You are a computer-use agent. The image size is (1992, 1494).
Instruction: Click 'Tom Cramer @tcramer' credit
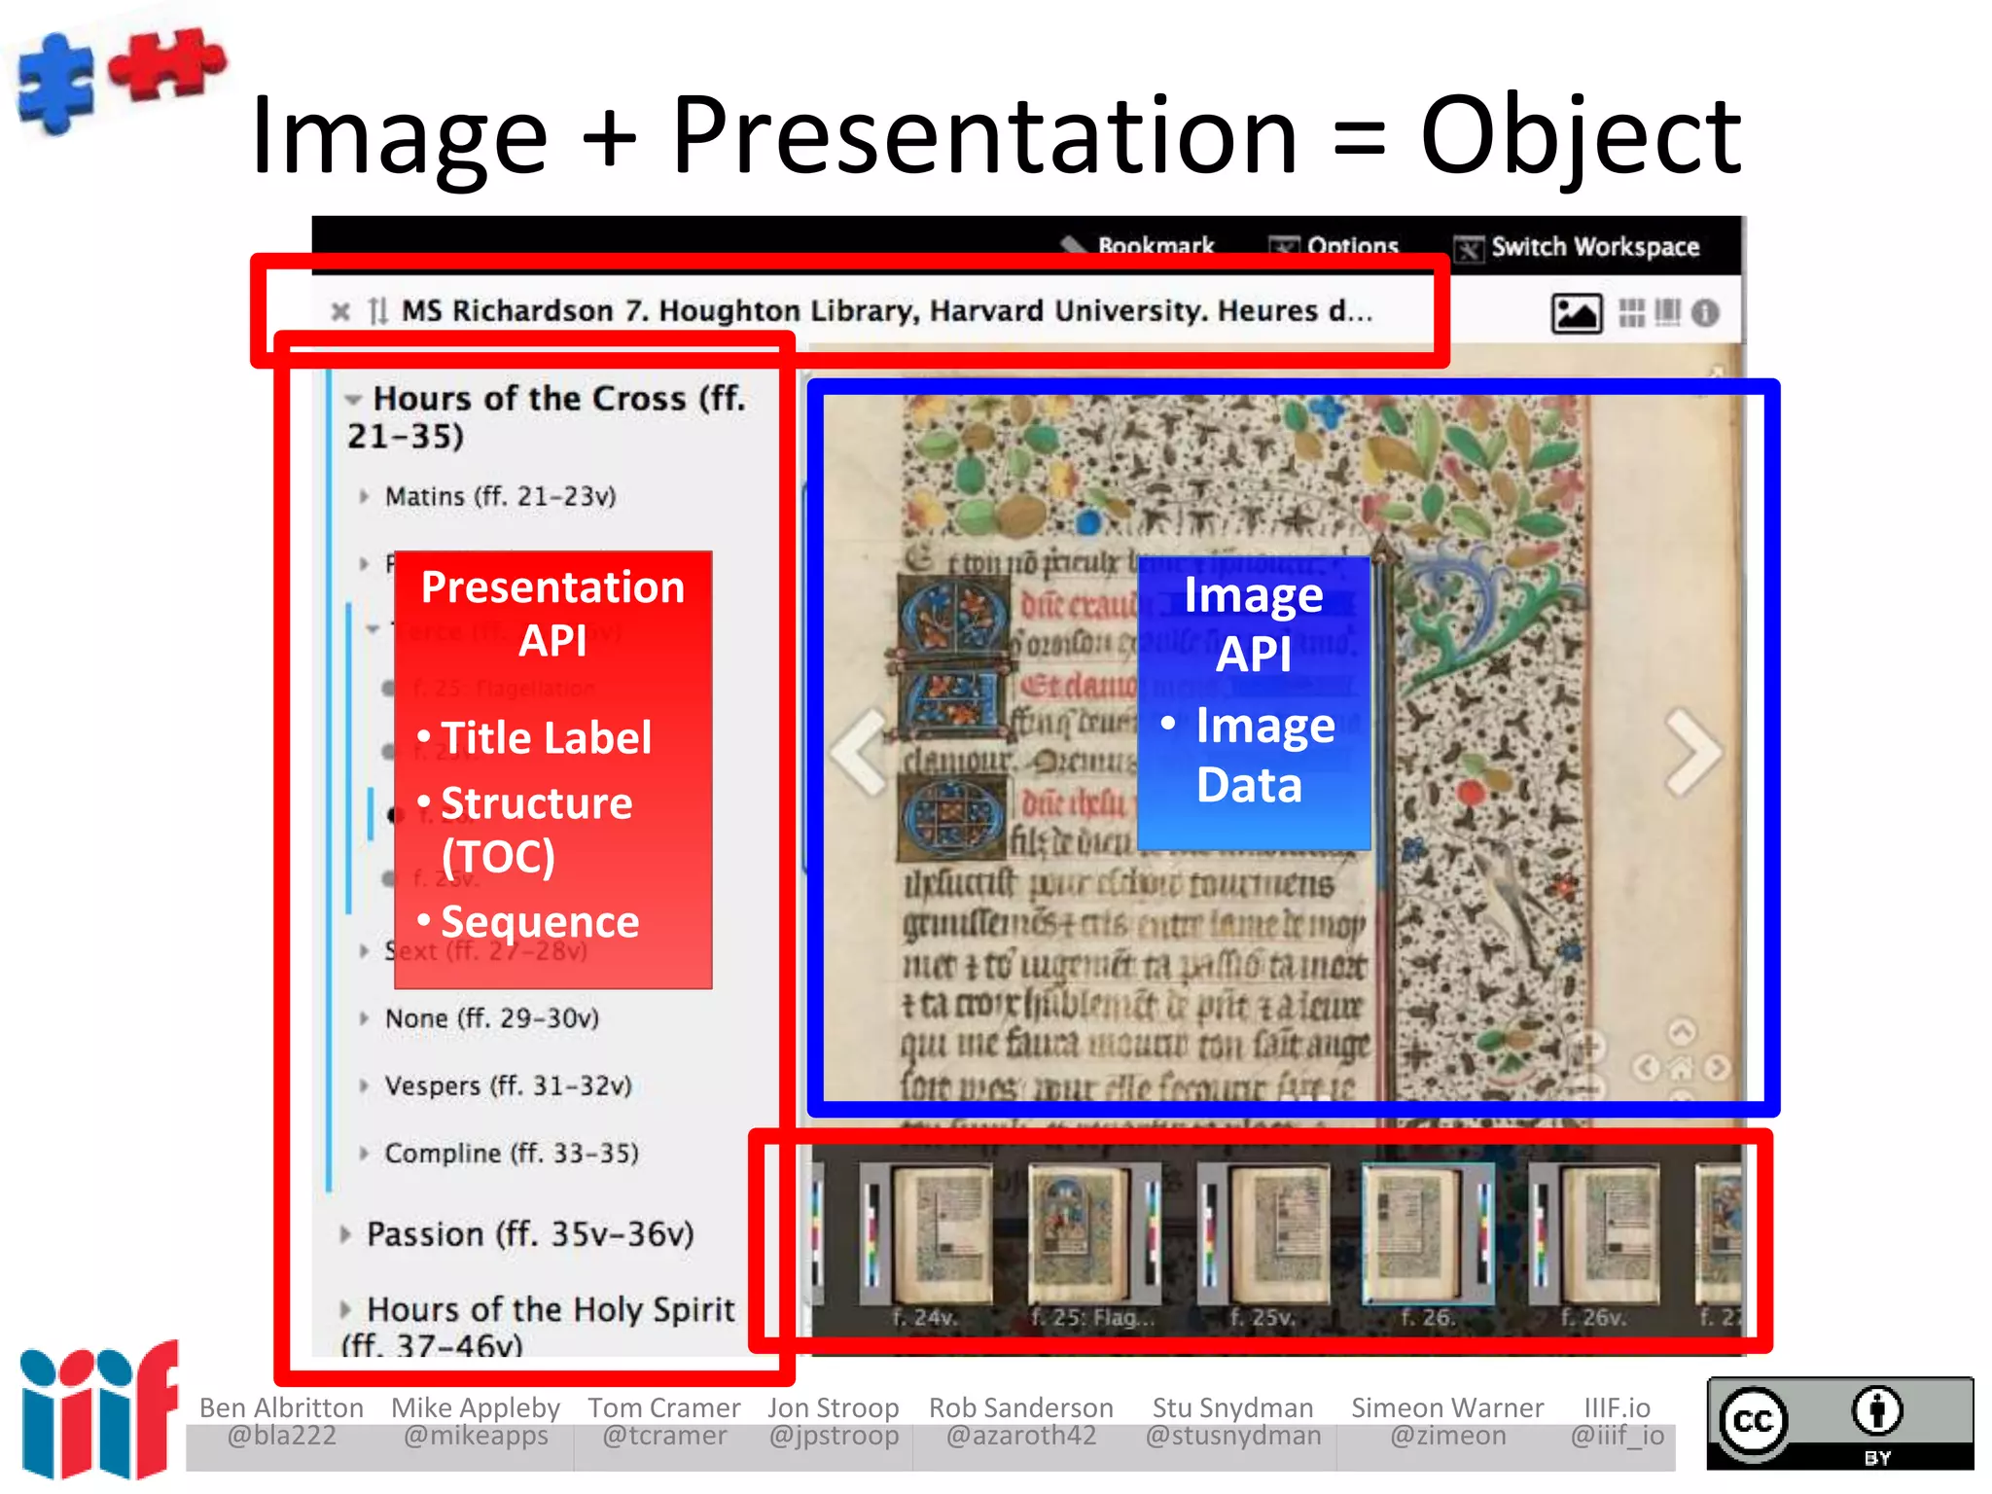pyautogui.click(x=664, y=1422)
